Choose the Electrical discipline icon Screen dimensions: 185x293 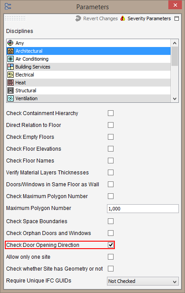pyautogui.click(x=11, y=75)
